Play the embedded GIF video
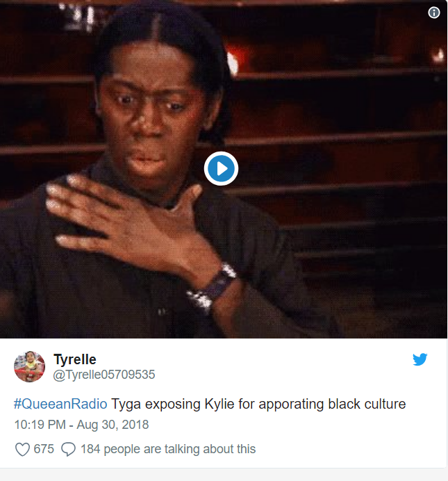Screen dimensions: 448x481 221,168
